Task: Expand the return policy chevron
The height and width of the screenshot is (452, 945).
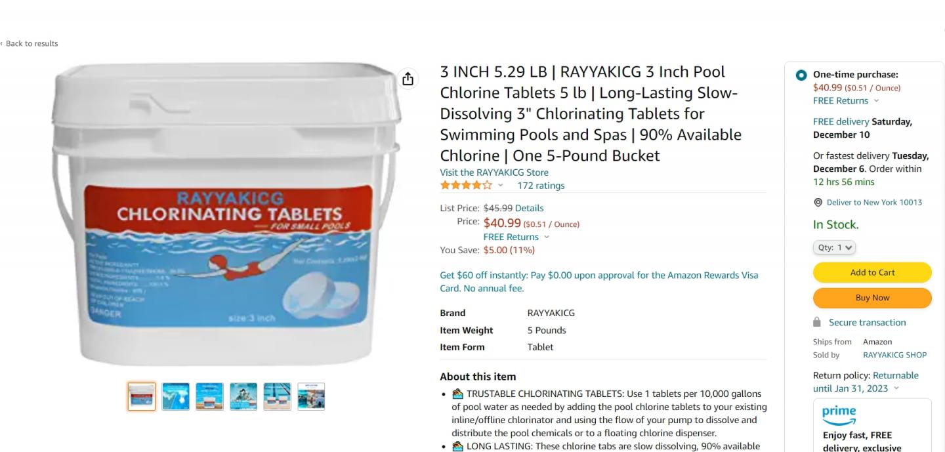Action: pos(896,388)
